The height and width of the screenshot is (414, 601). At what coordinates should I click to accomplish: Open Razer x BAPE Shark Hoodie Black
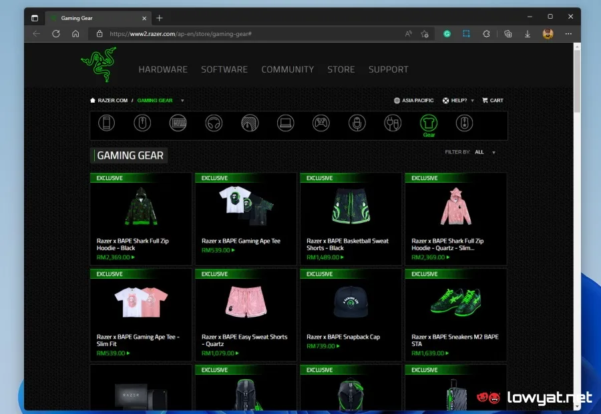pyautogui.click(x=133, y=244)
